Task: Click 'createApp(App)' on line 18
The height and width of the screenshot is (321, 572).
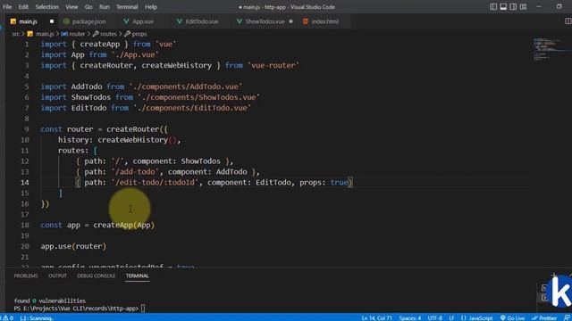Action: pos(123,225)
